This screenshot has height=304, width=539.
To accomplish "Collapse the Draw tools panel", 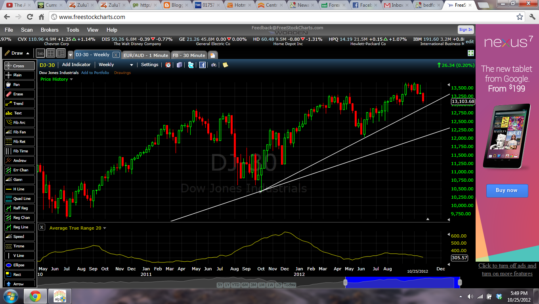I will point(28,53).
